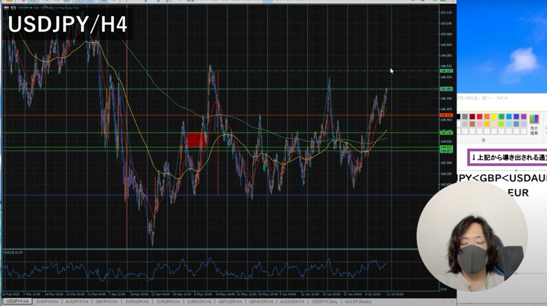Select lavender swatch in Paint palette
This screenshot has height=306, width=547.
[x=523, y=124]
